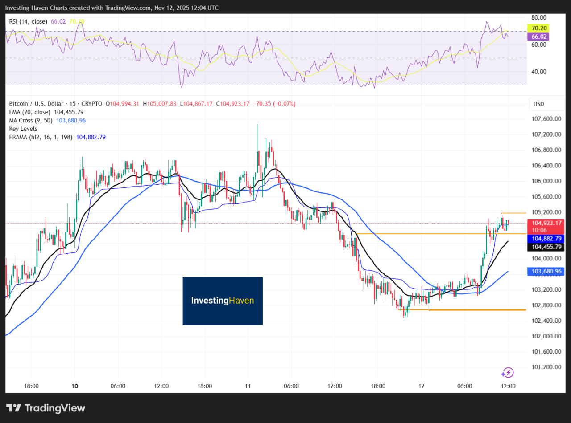571x423 pixels.
Task: Click the TradingView logo
Action: pyautogui.click(x=45, y=408)
